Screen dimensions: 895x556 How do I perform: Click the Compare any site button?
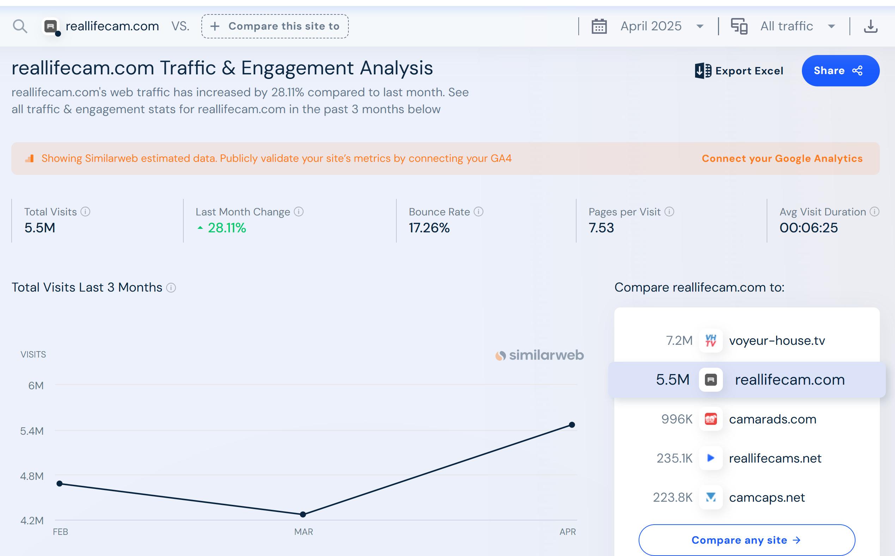coord(747,540)
